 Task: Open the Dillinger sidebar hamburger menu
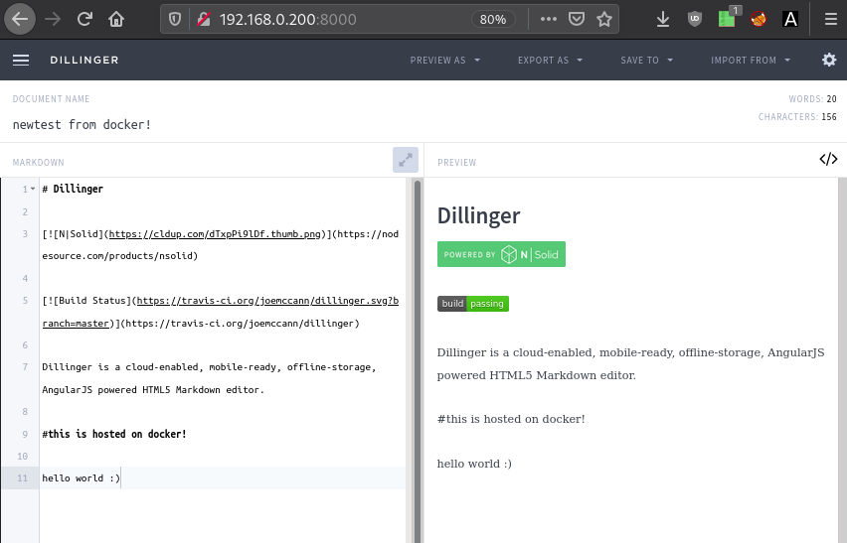[21, 60]
